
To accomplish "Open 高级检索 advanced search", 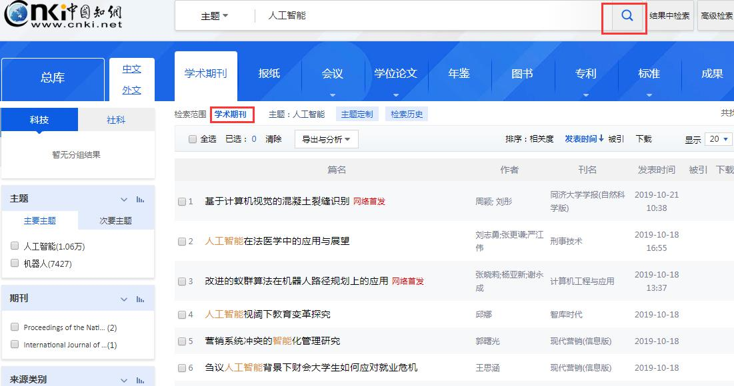I will pyautogui.click(x=717, y=15).
